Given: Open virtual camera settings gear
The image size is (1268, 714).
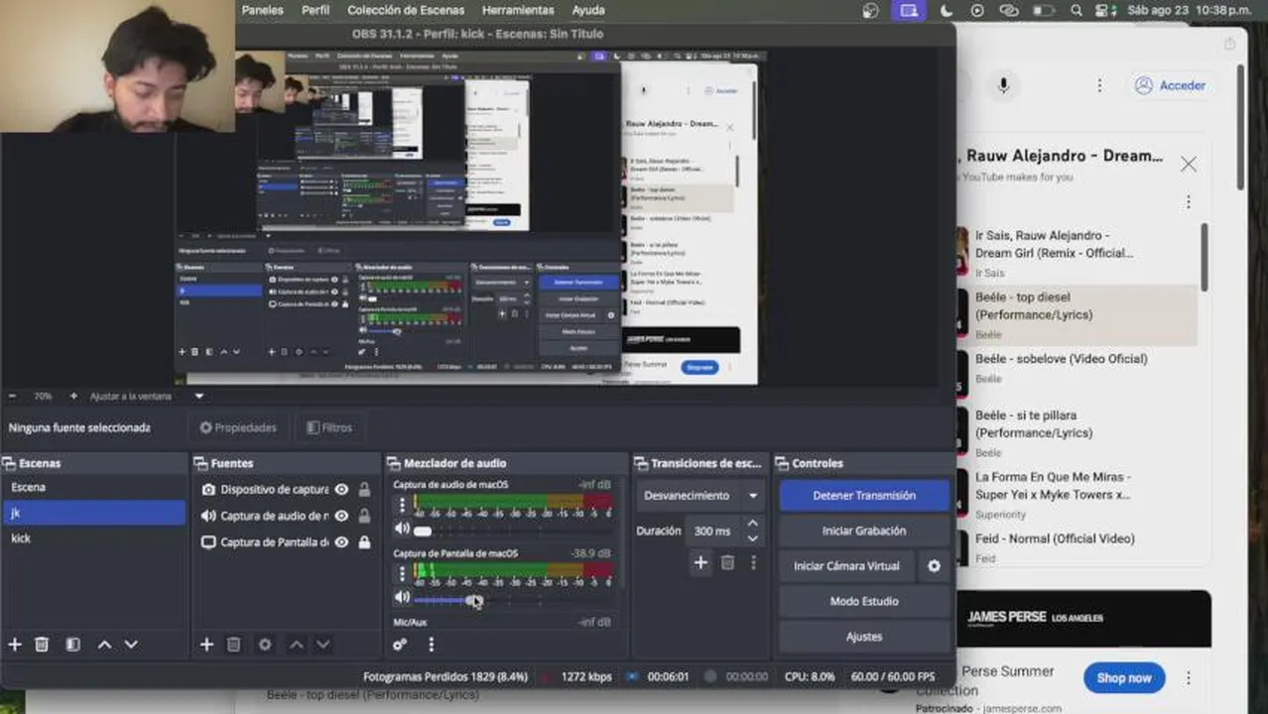Looking at the screenshot, I should coord(934,566).
